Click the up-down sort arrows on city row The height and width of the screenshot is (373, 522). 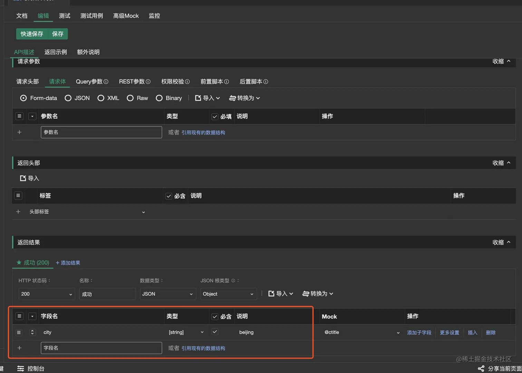pyautogui.click(x=32, y=332)
